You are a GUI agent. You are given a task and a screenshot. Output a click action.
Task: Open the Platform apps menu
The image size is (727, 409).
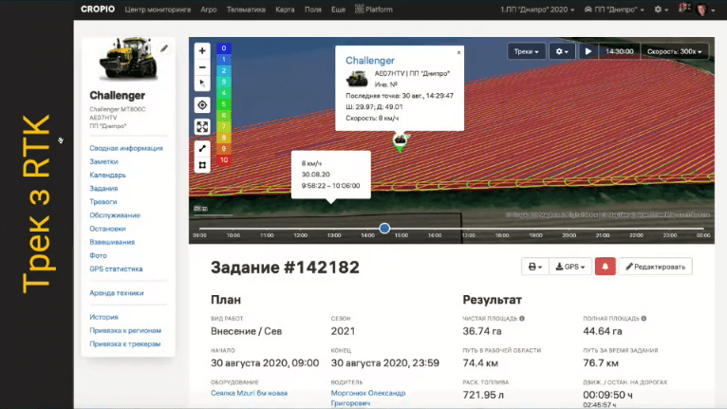(x=374, y=9)
